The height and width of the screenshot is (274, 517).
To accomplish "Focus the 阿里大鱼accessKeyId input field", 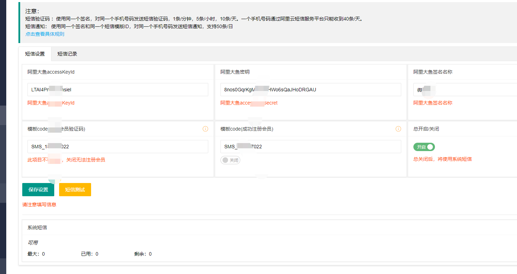I will click(x=118, y=90).
